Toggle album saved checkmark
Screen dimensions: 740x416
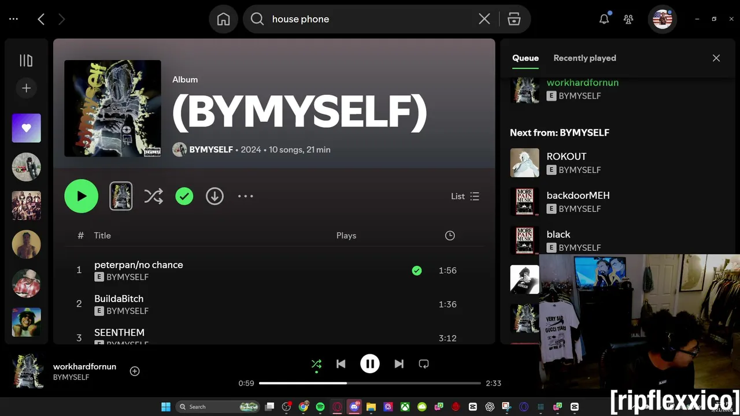coord(184,196)
